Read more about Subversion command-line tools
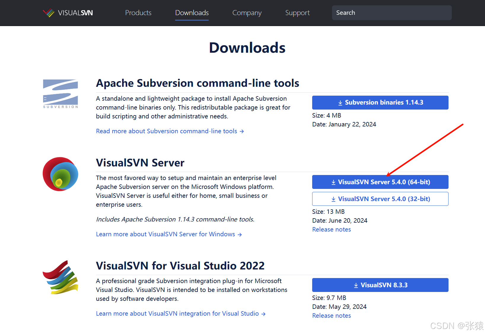The width and height of the screenshot is (485, 334). click(x=170, y=131)
